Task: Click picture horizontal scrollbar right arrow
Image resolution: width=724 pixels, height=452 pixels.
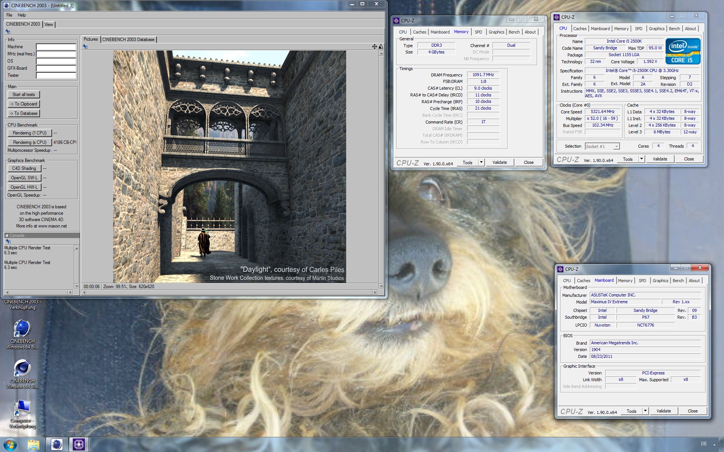Action: tap(375, 292)
